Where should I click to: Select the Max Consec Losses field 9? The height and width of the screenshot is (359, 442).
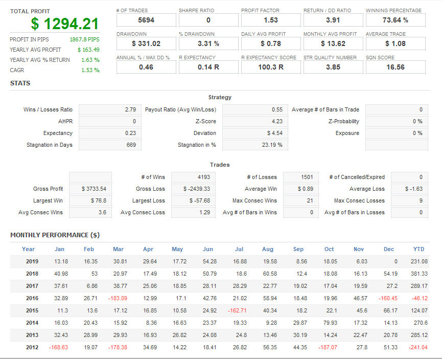(409, 201)
